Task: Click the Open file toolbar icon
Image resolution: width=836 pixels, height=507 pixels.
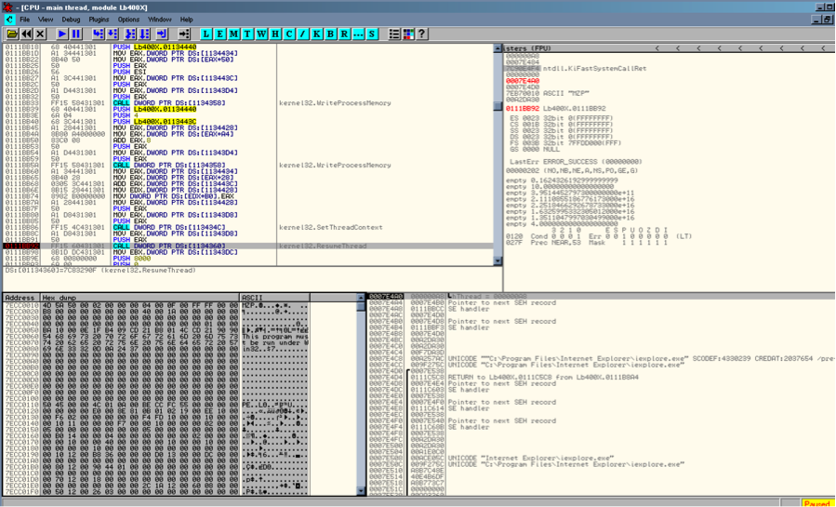Action: pos(12,34)
